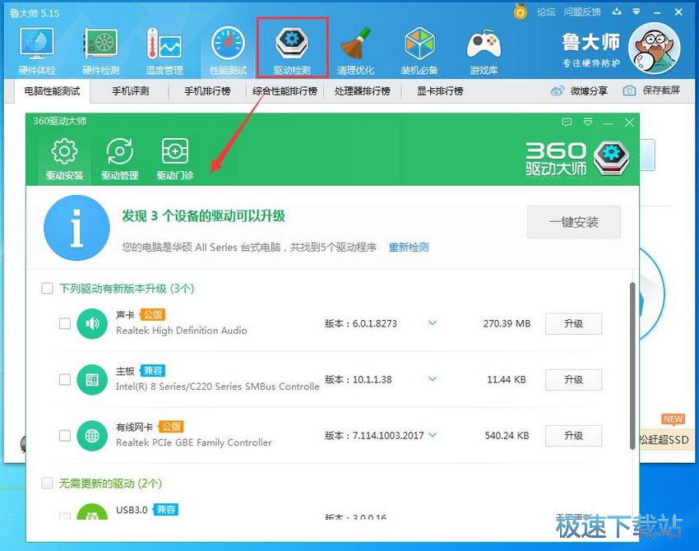
Task: Click 兼容 tag next to 主板
Action: (153, 371)
